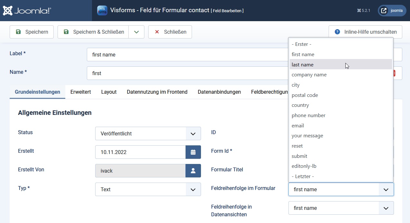Click the user select icon beside ivack
This screenshot has height=223, width=410.
pyautogui.click(x=193, y=171)
